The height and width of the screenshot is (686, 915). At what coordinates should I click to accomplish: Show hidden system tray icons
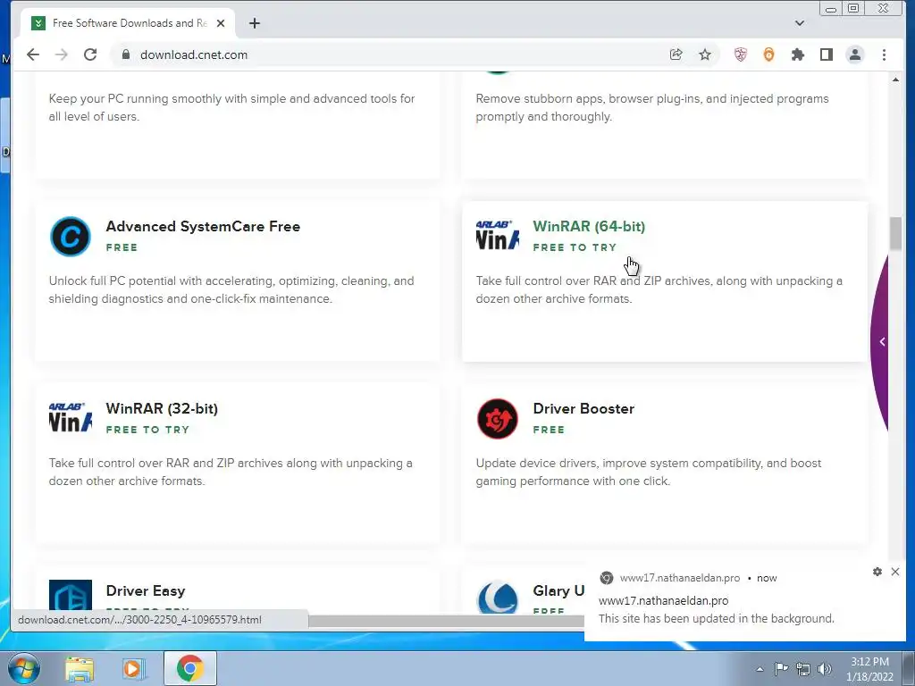[x=760, y=669]
